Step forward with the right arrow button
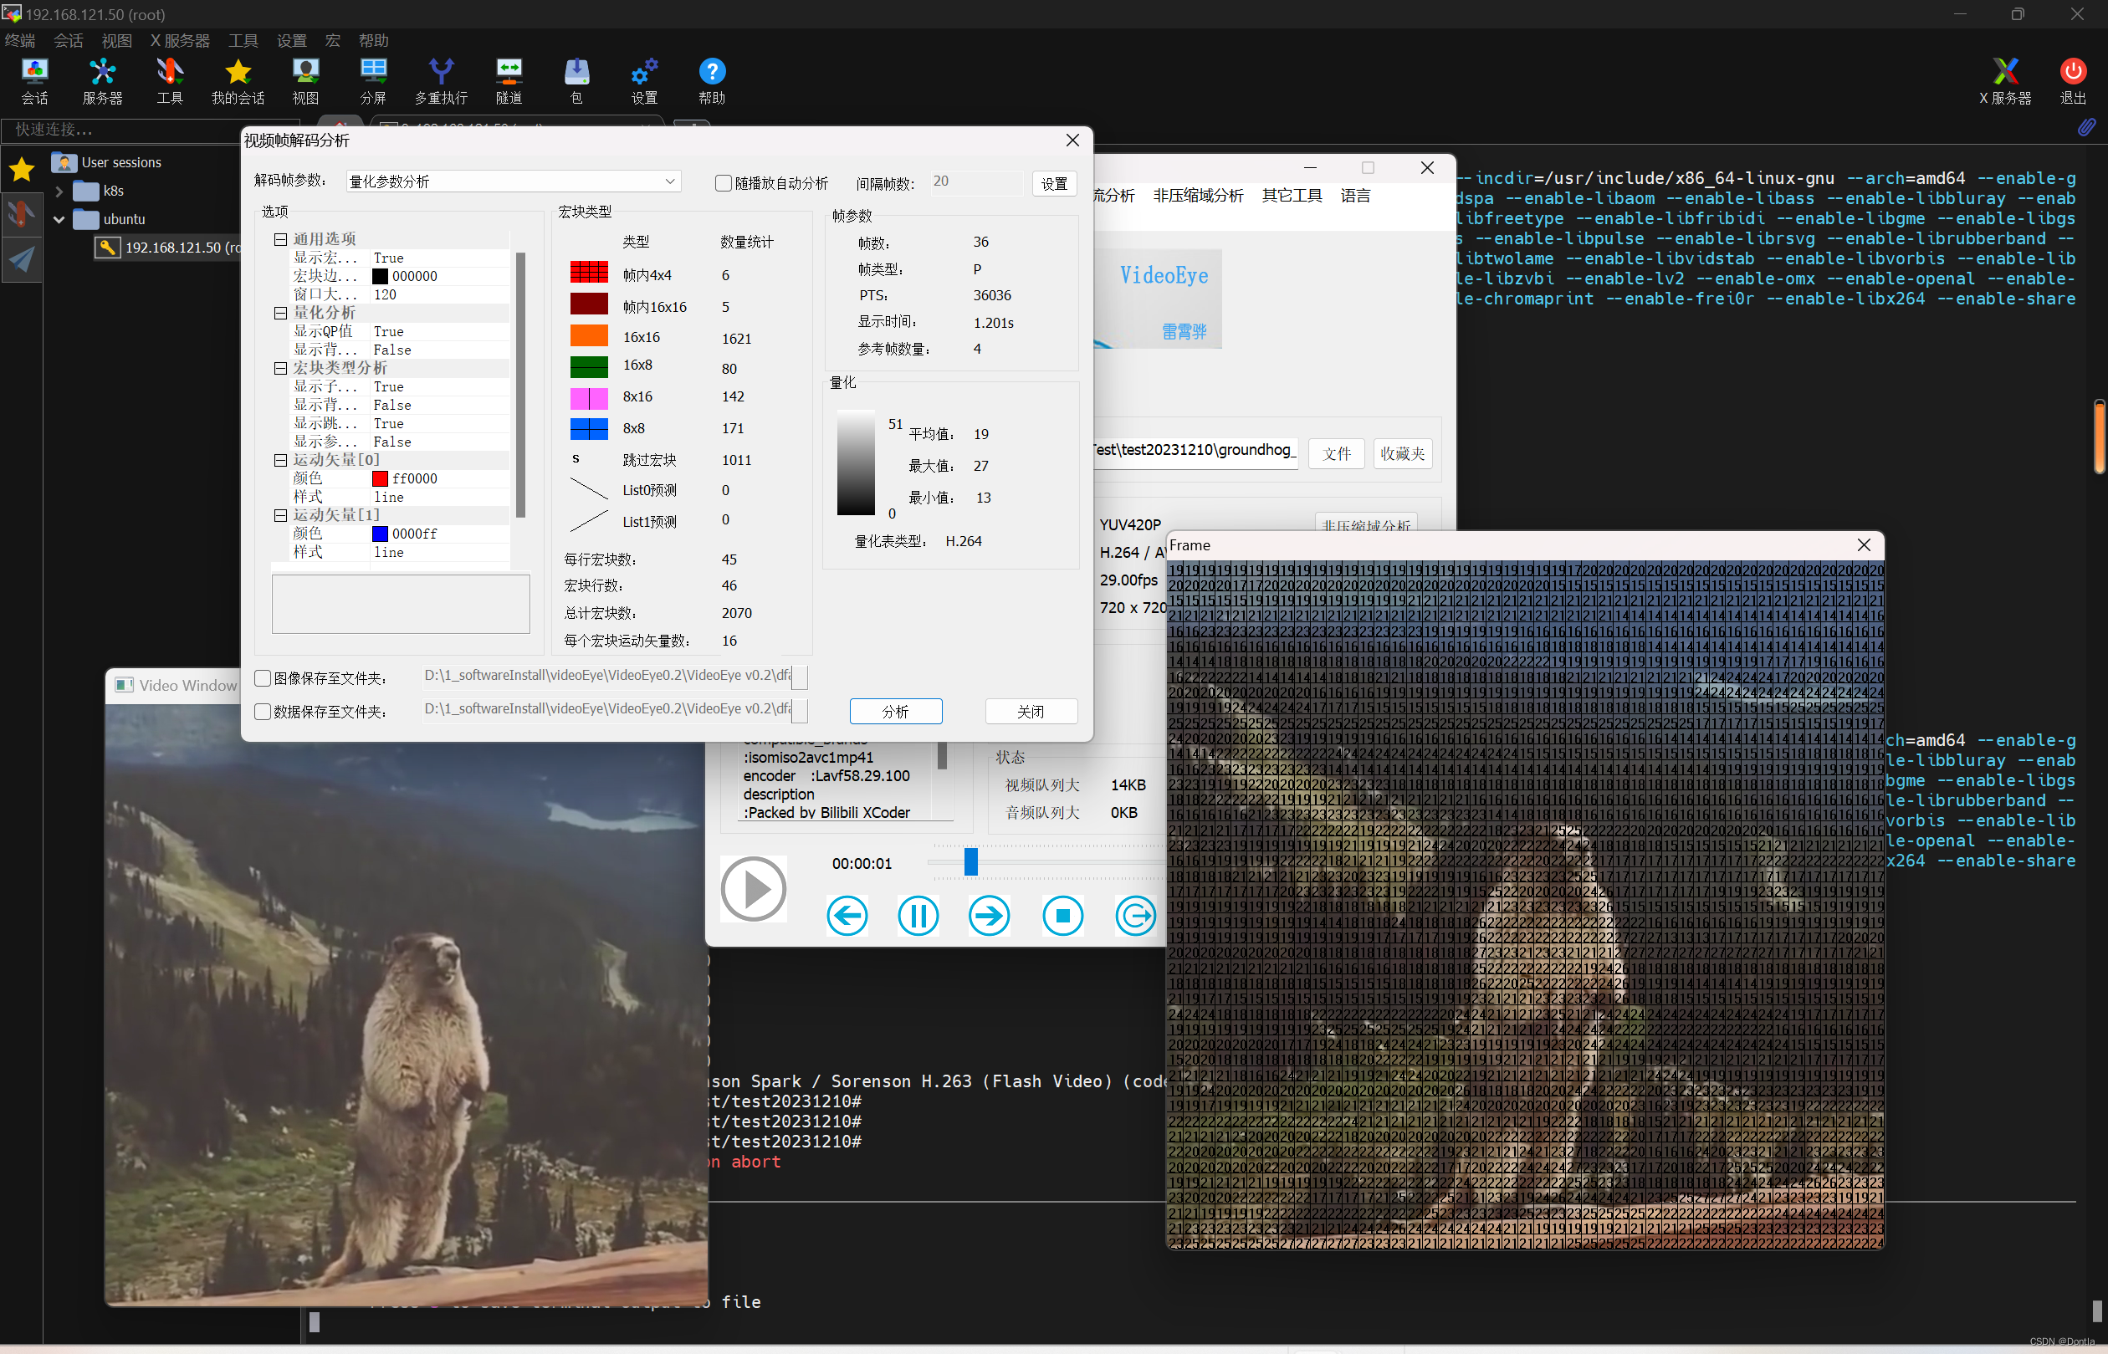The width and height of the screenshot is (2108, 1354). click(989, 916)
